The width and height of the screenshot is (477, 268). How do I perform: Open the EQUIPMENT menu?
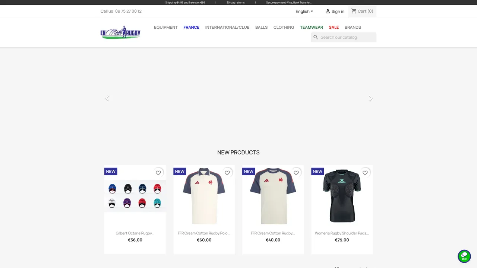[166, 27]
